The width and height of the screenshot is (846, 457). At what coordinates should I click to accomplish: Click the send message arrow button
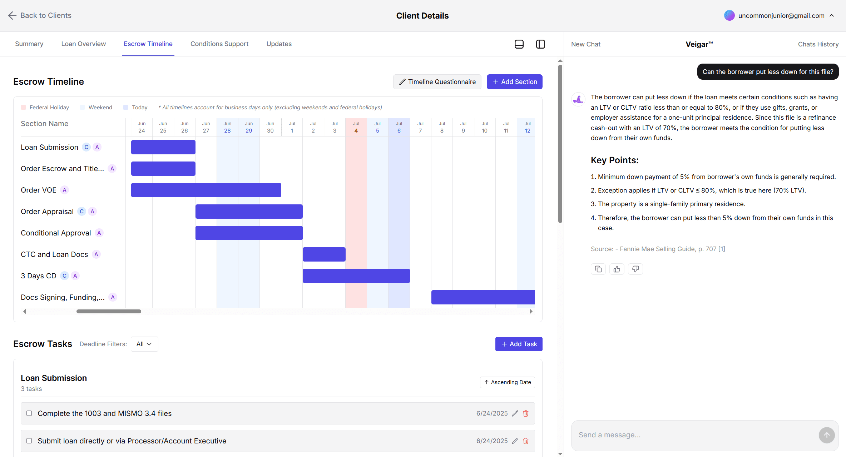pyautogui.click(x=827, y=435)
